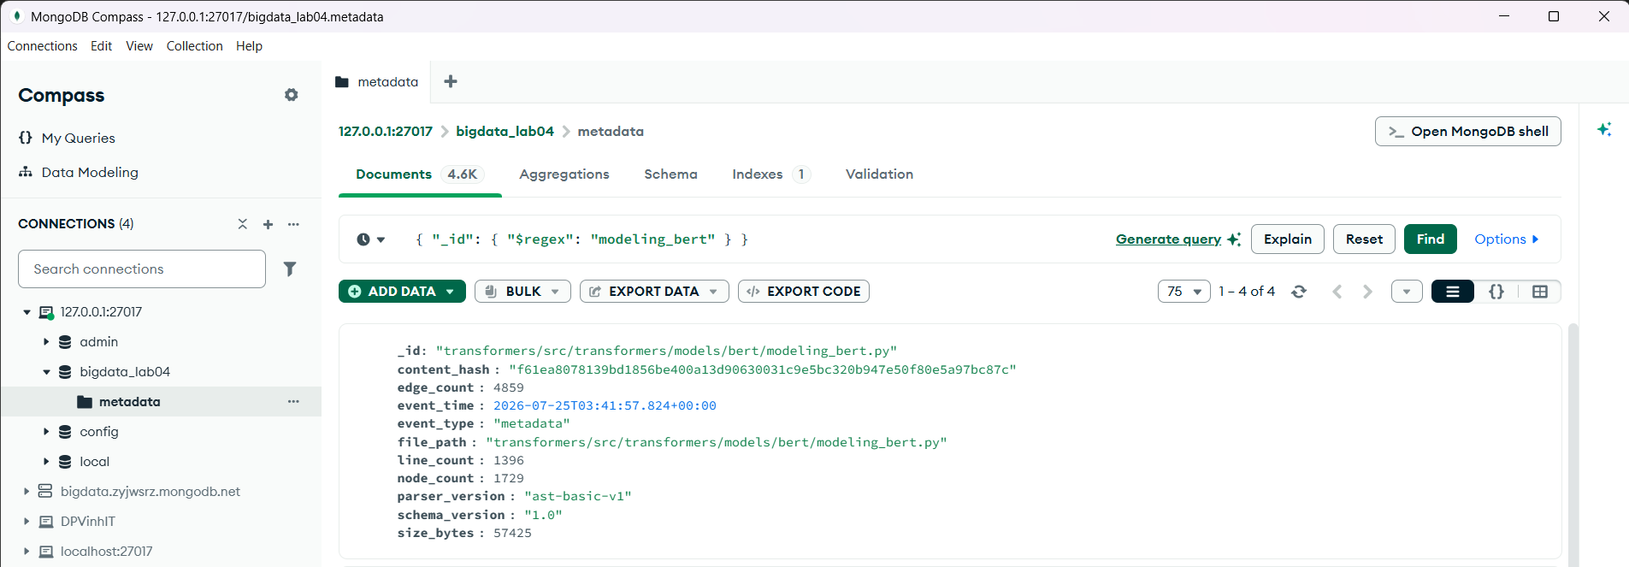Select the Documents tab

(x=420, y=174)
